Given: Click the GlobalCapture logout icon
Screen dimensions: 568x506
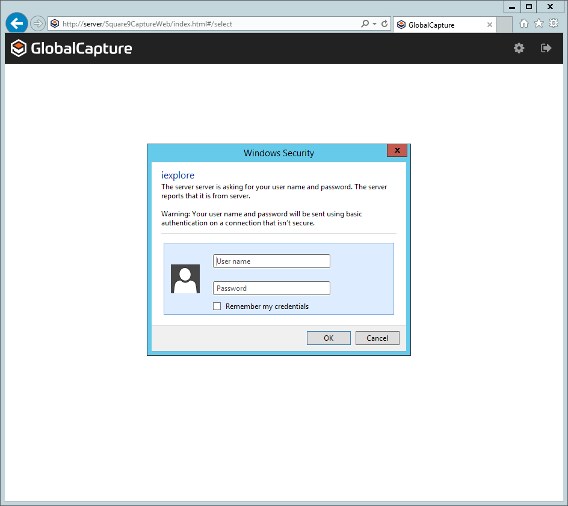Looking at the screenshot, I should (546, 48).
